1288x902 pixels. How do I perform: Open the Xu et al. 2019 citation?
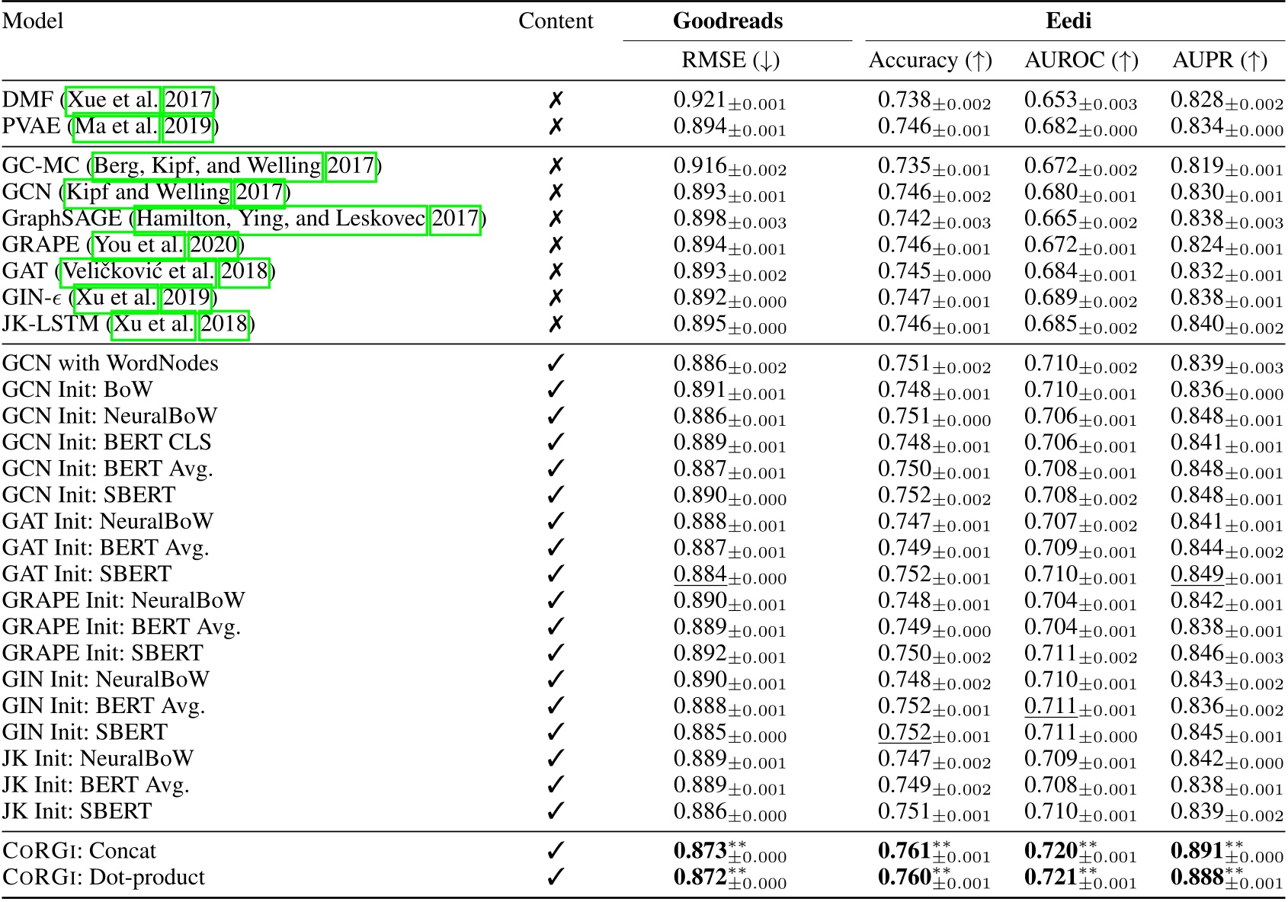116,299
